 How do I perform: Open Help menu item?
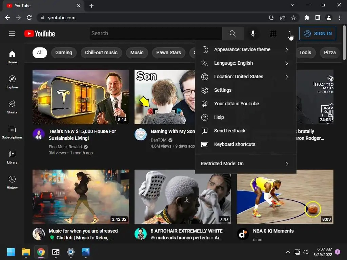(x=246, y=117)
